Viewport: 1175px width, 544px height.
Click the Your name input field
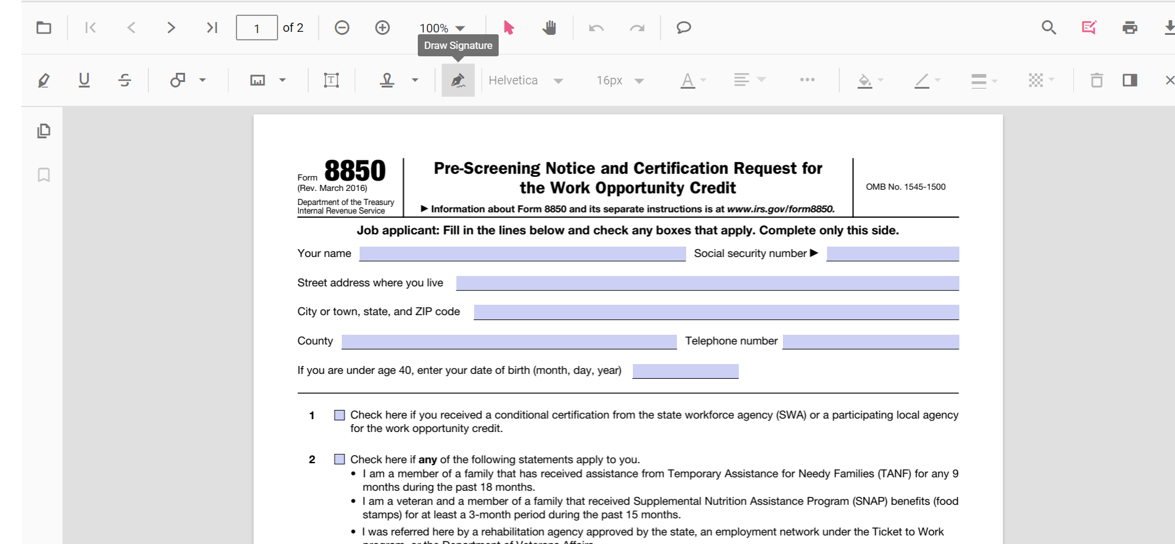[x=522, y=254]
